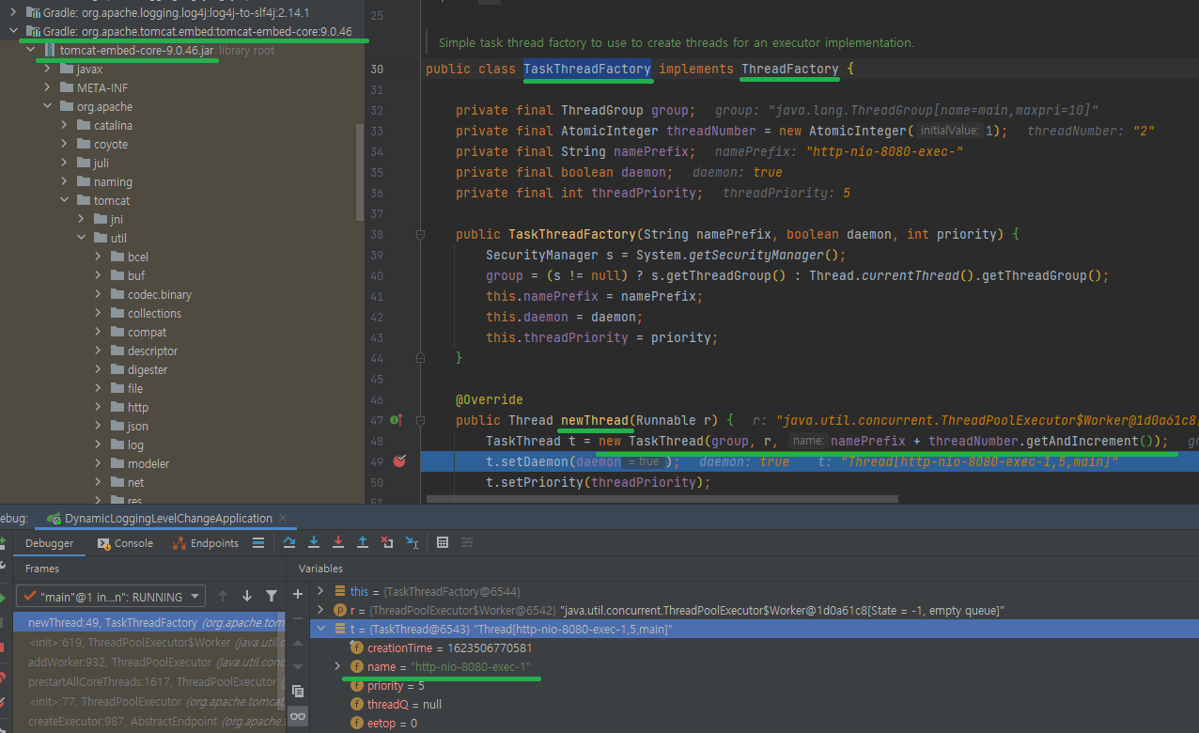Select the codec.binary package
Screen dimensions: 1199x733
[x=160, y=294]
